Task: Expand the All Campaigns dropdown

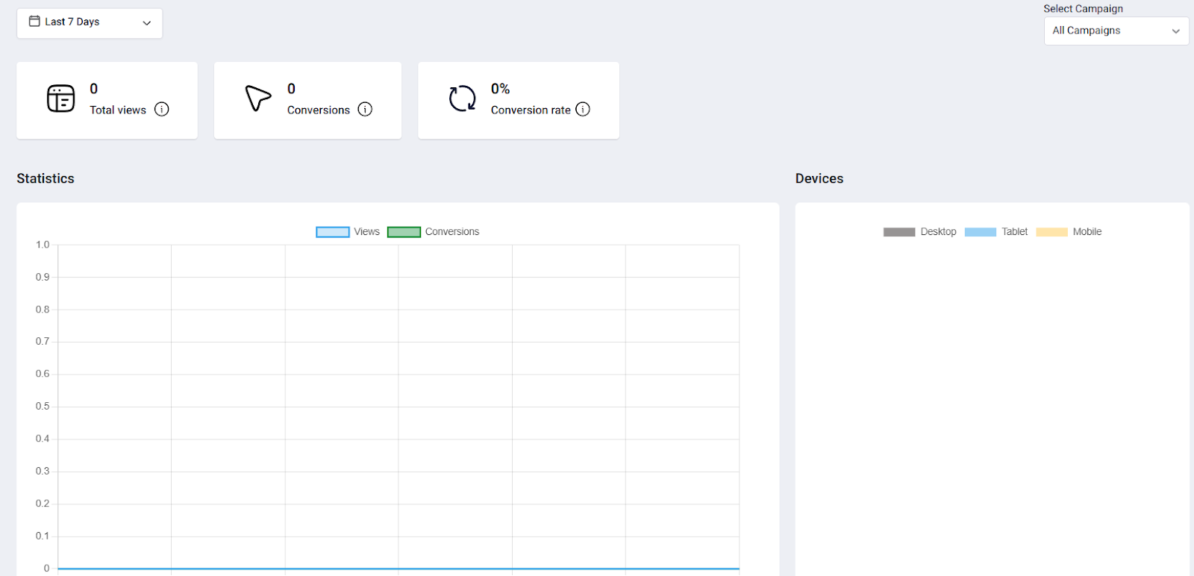Action: pos(1115,31)
